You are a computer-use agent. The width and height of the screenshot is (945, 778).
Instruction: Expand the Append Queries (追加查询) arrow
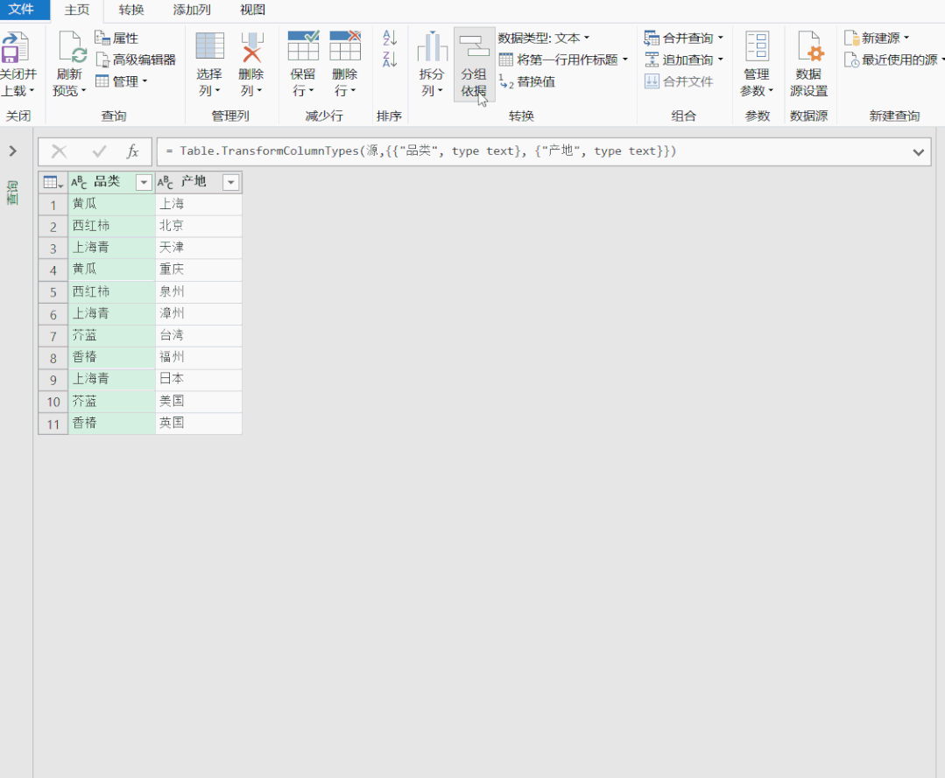click(x=720, y=60)
